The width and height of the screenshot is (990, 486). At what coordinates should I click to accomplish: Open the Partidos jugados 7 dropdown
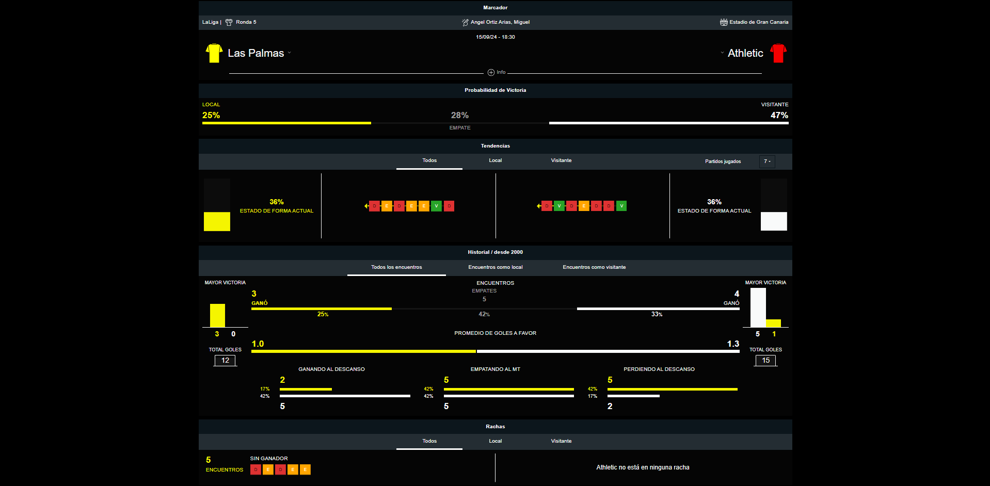click(x=767, y=161)
